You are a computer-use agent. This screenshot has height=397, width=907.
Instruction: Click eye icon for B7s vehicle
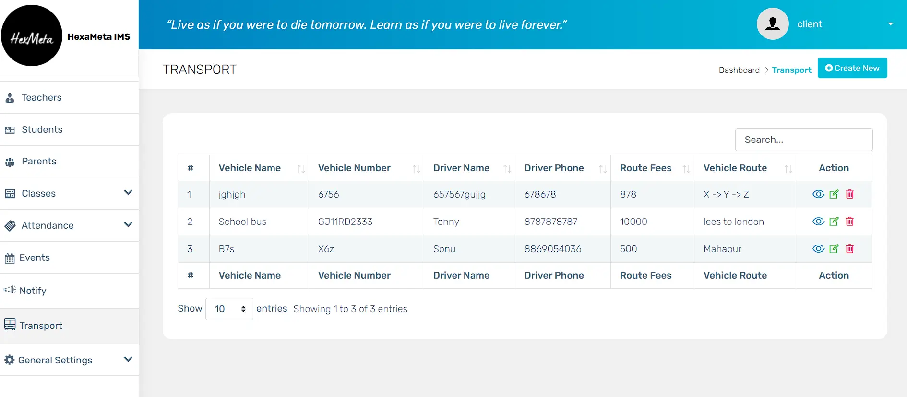818,249
